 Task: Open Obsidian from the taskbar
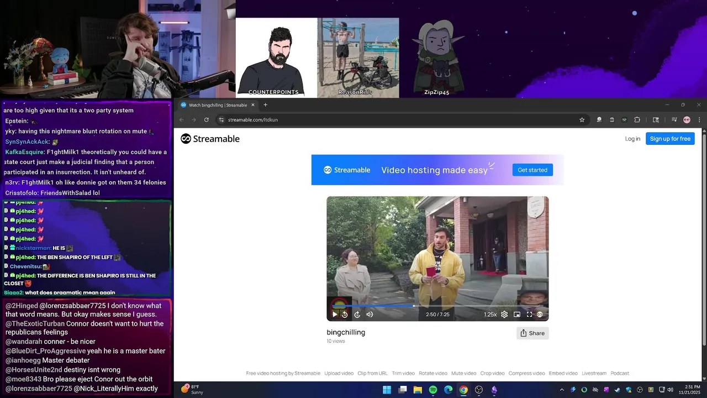point(494,390)
